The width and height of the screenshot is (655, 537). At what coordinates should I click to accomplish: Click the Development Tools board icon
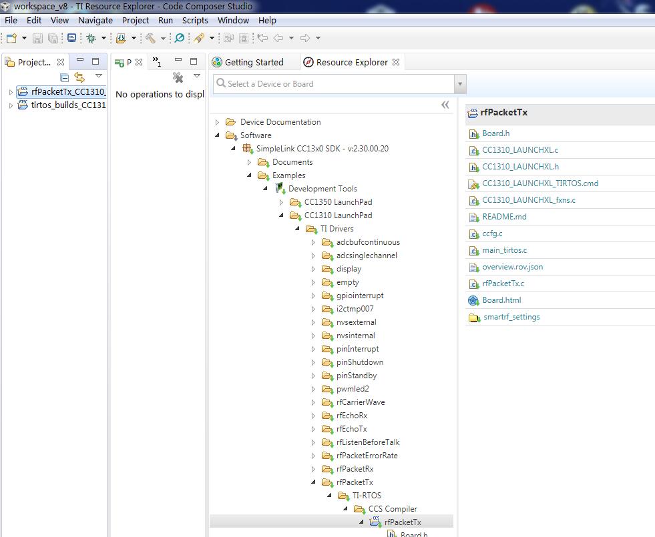280,189
